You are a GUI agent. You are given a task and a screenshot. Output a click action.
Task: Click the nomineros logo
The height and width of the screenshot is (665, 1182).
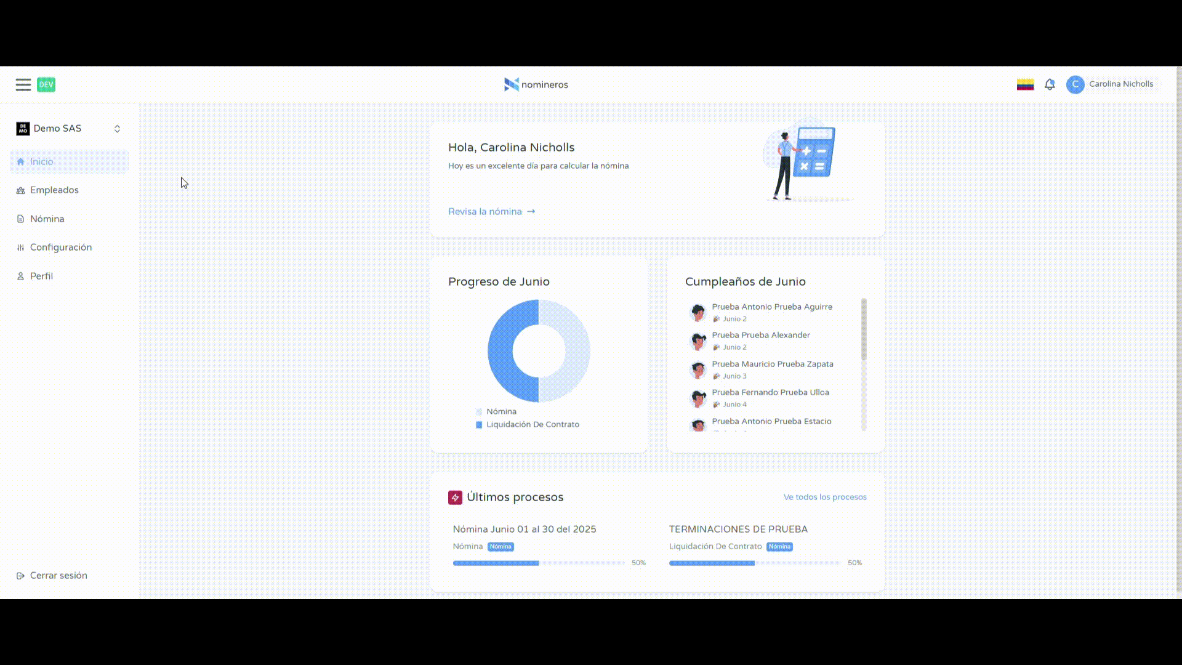[536, 84]
